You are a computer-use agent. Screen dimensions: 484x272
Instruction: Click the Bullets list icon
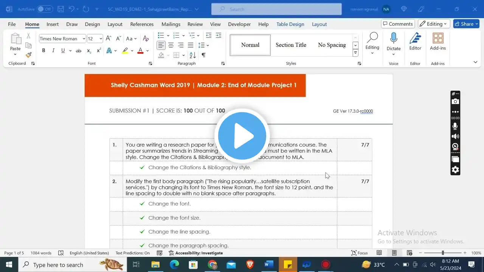point(161,36)
